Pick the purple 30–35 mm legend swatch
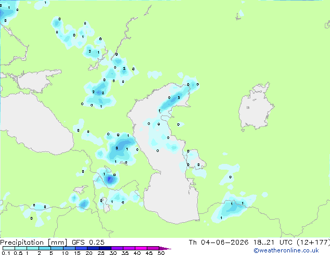This screenshot has width=330, height=255. [117, 248]
